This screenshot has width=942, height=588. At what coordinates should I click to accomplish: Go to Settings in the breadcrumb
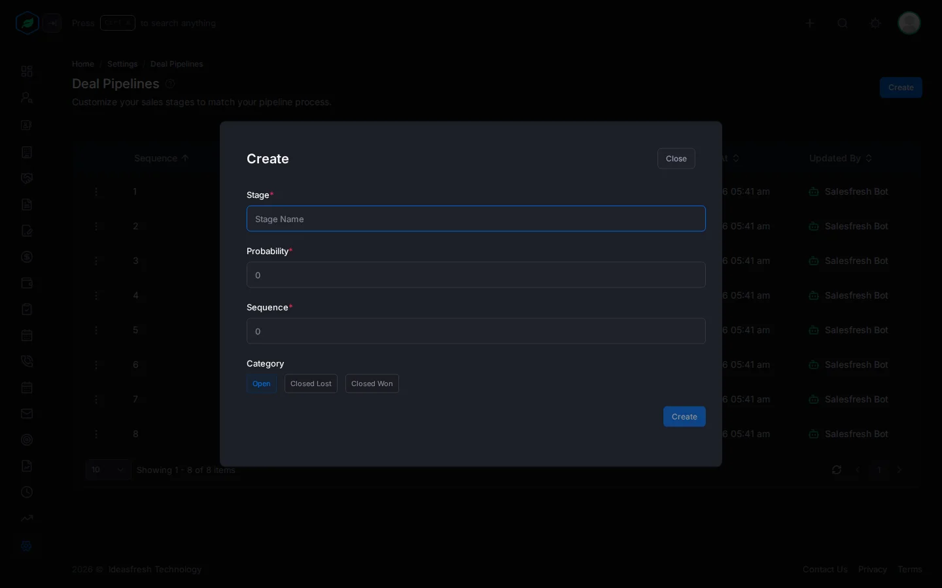tap(122, 64)
